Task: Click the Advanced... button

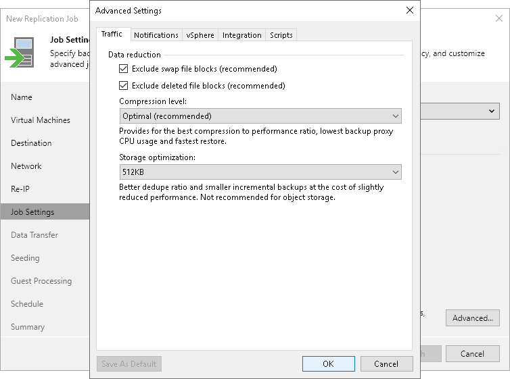Action: pyautogui.click(x=472, y=318)
